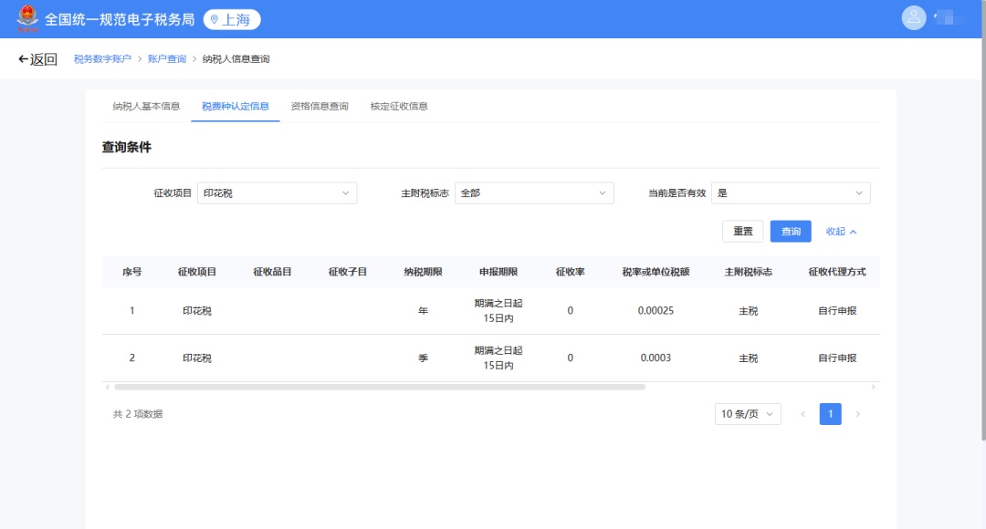Open the 核定征收信息 tab
This screenshot has height=529, width=986.
coord(399,106)
